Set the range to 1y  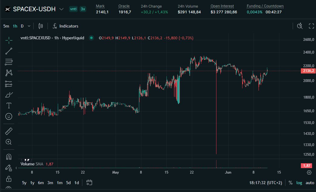click(32, 183)
